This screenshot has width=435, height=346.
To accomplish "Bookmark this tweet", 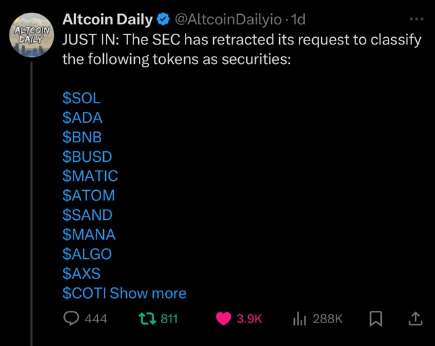I will pos(376,318).
